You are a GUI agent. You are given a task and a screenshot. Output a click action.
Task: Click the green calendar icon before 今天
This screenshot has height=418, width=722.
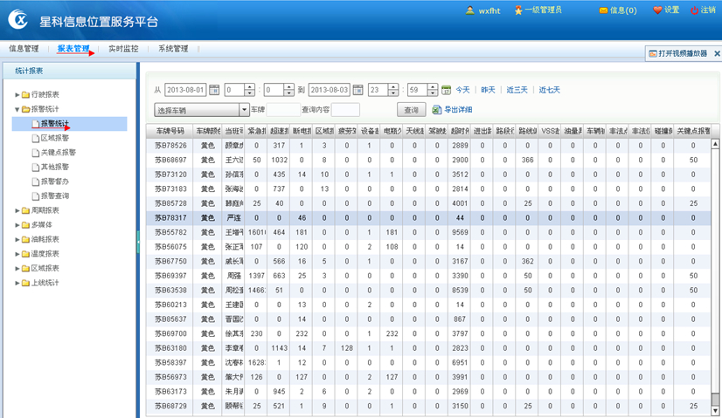coord(446,90)
